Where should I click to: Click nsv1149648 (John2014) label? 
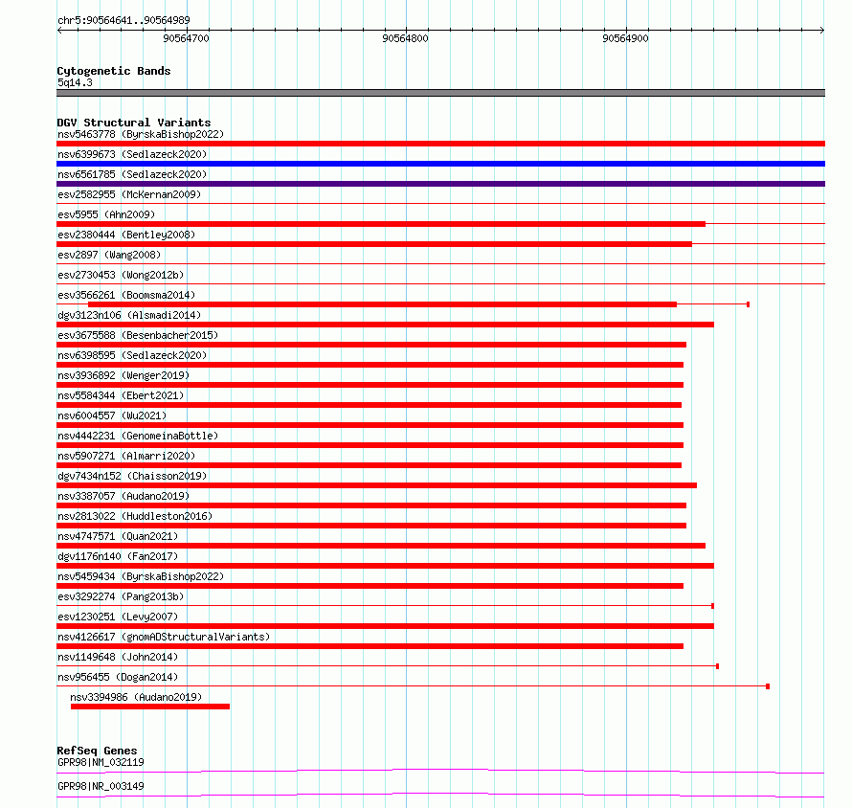118,657
